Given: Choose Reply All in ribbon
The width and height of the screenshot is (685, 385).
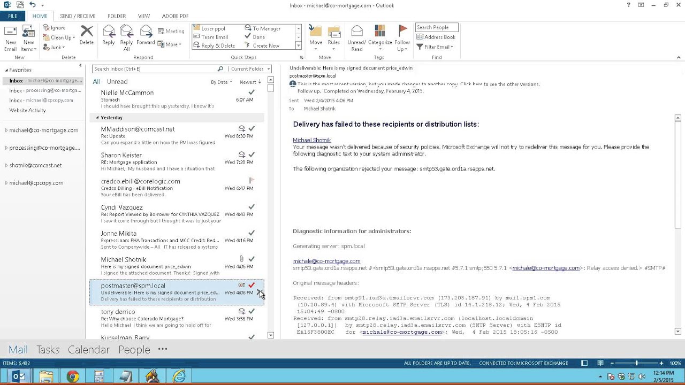Looking at the screenshot, I should (126, 38).
